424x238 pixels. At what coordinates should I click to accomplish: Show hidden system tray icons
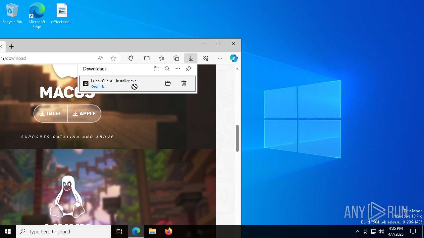click(357, 231)
